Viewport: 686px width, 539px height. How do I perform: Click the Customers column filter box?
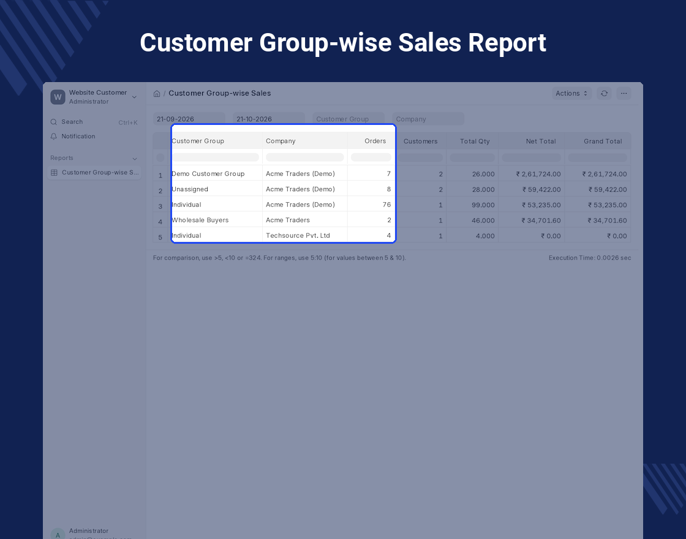[420, 157]
